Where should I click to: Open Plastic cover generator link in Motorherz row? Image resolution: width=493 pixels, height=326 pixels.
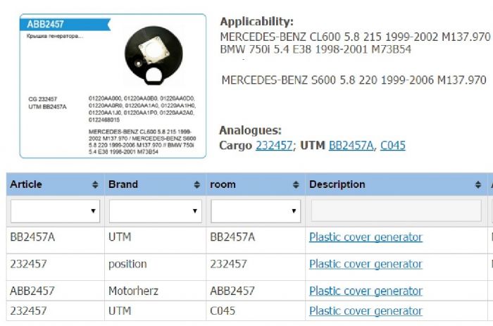tap(366, 291)
